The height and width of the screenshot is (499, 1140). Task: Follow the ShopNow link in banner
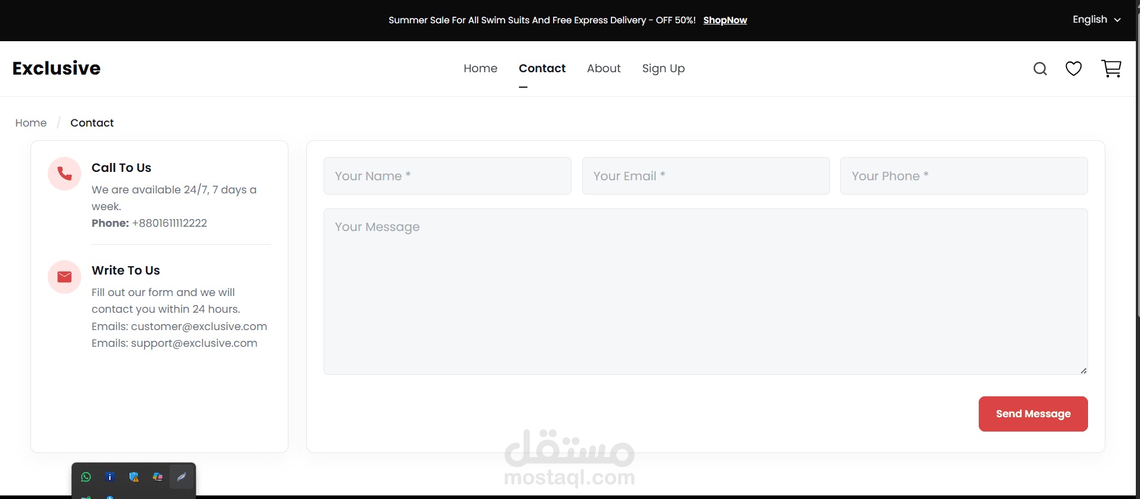(x=725, y=20)
